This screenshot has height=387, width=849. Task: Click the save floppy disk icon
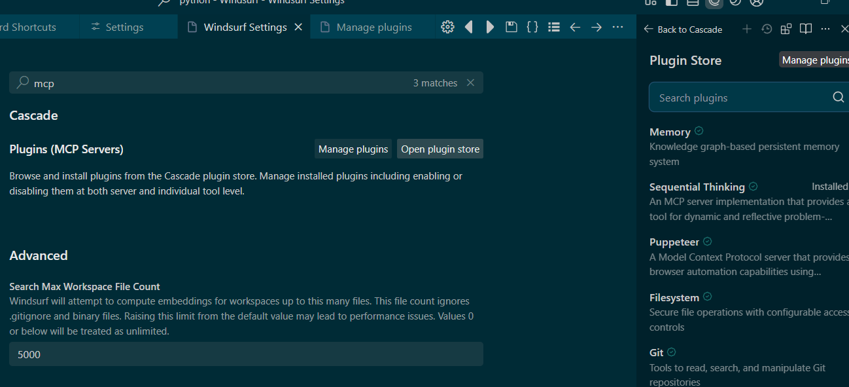pyautogui.click(x=511, y=27)
